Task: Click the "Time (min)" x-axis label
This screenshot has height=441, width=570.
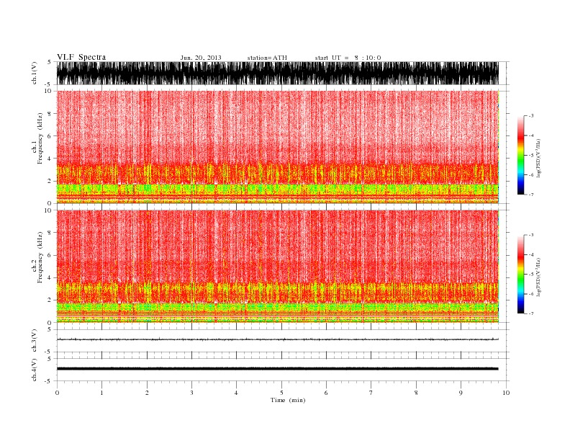Action: 288,400
